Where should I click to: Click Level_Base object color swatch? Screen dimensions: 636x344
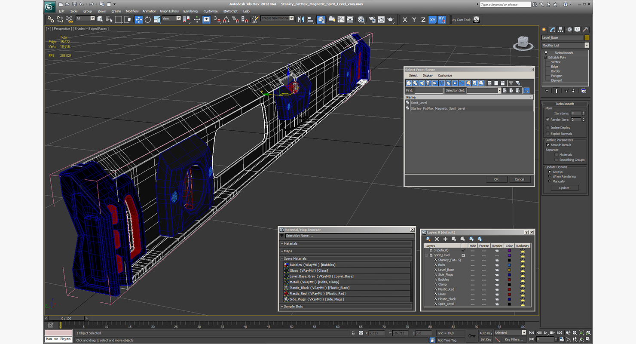(x=587, y=38)
